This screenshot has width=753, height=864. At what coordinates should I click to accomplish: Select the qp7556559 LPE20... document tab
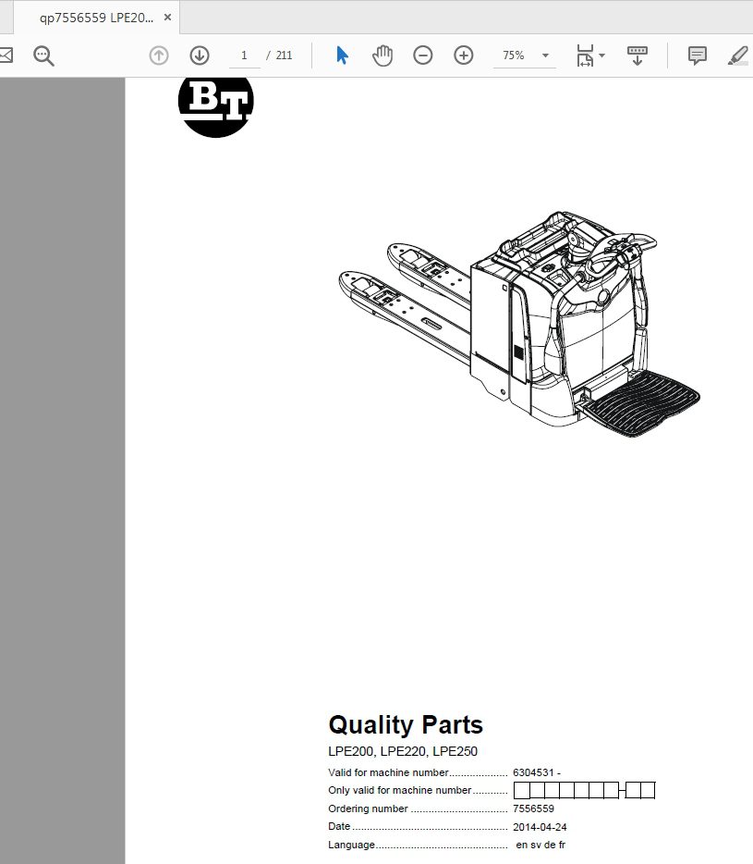96,18
